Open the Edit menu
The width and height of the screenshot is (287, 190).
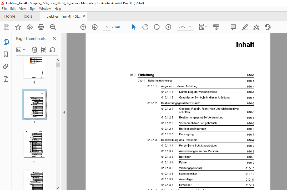pos(13,9)
